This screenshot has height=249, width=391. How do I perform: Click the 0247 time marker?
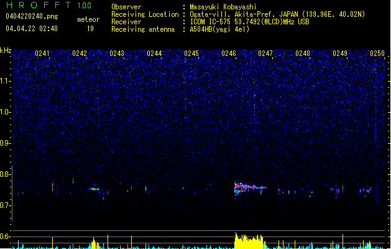coord(265,54)
